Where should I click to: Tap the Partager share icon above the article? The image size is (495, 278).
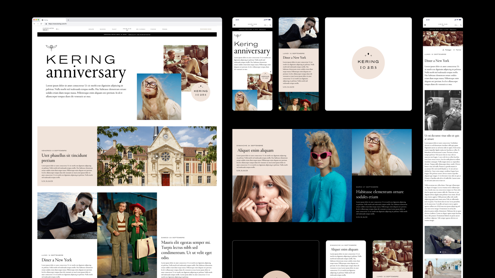click(x=443, y=50)
